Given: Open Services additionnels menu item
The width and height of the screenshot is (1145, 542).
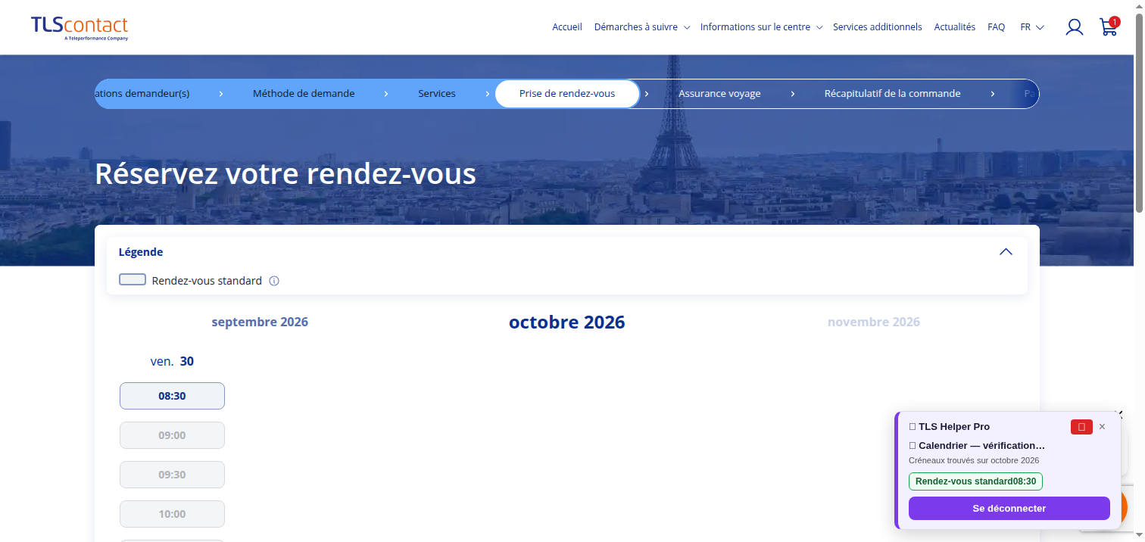Looking at the screenshot, I should click(x=878, y=27).
